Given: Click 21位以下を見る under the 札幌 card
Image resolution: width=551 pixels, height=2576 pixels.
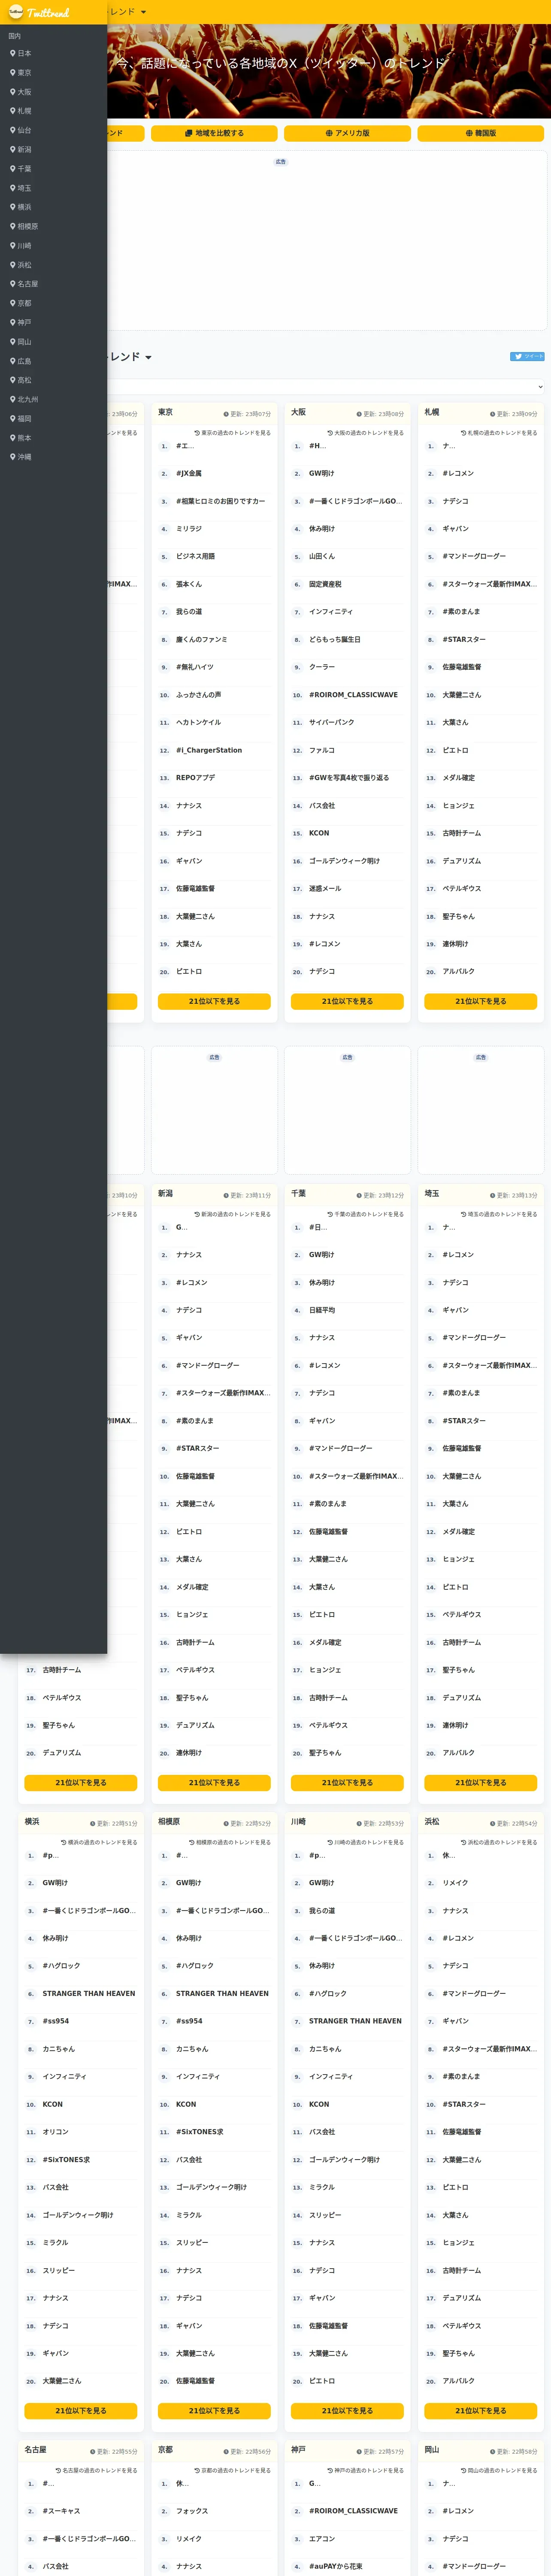Looking at the screenshot, I should coord(481,1001).
